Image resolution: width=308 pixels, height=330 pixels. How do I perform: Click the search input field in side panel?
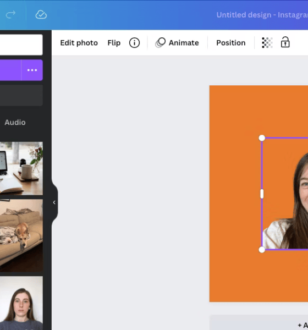click(21, 45)
